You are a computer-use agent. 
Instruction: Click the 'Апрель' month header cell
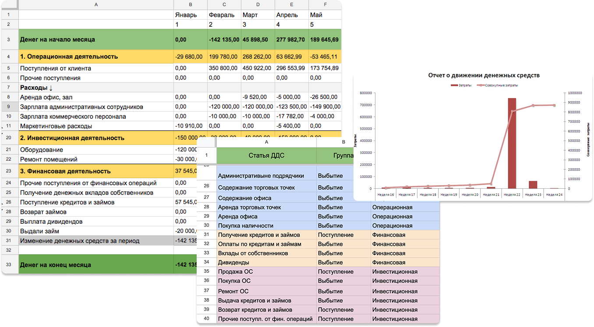pos(291,15)
